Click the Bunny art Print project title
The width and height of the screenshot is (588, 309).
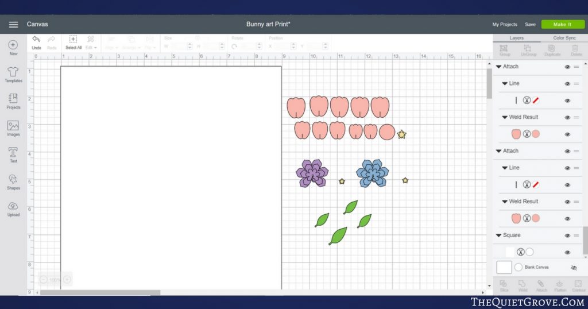click(x=268, y=24)
